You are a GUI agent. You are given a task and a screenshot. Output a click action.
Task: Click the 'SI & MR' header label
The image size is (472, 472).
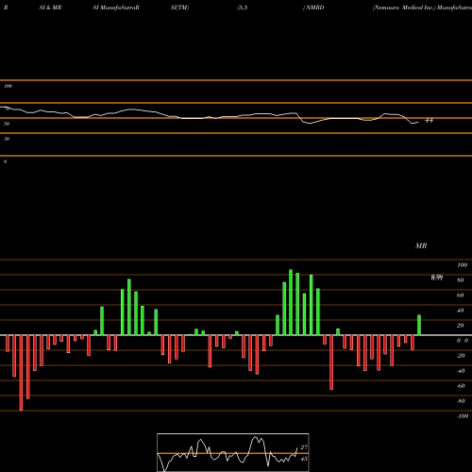click(x=50, y=8)
